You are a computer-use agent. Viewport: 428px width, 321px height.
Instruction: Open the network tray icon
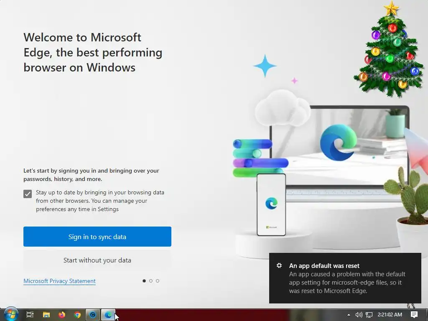[369, 315]
